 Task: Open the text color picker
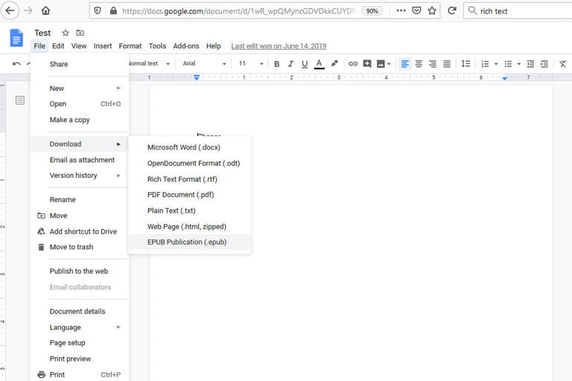click(320, 64)
